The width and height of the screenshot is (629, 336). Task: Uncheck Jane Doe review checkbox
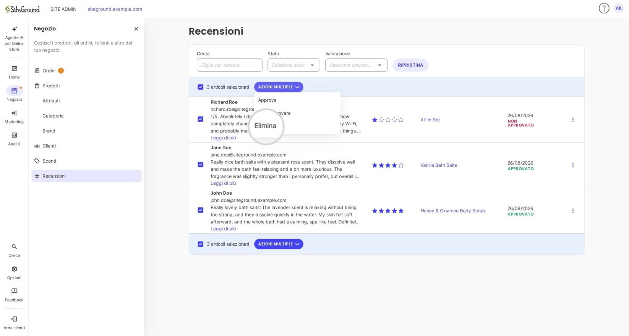200,165
